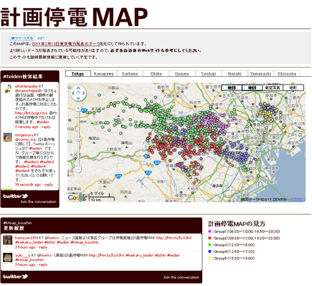Open #keikaku_teiden hashtag in yuki___y's tweet
Image resolution: width=312 pixels, height=286 pixels.
140,255
